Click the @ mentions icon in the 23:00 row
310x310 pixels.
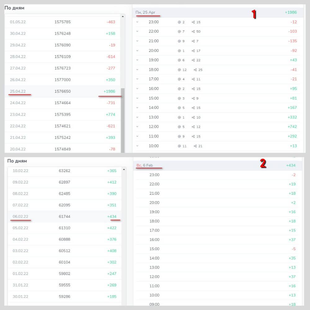pos(179,22)
